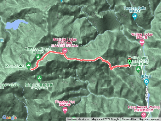Screen dimensions: 161x121
Task: Click the Taoshan Falls label text
Action: 135,8
